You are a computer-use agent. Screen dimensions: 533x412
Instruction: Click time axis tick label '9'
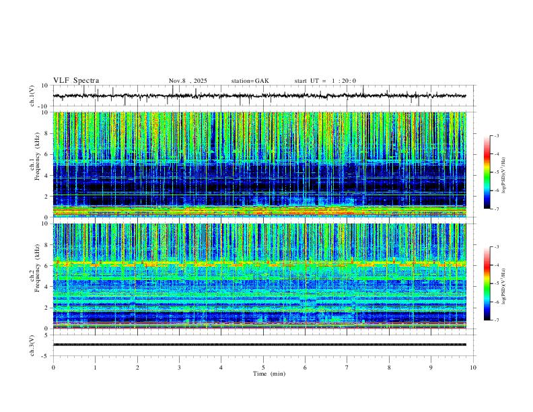[431, 368]
